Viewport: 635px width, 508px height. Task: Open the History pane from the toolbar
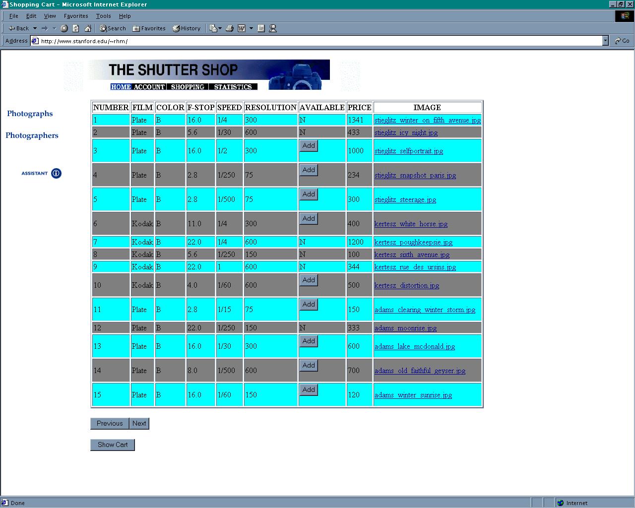[x=187, y=28]
